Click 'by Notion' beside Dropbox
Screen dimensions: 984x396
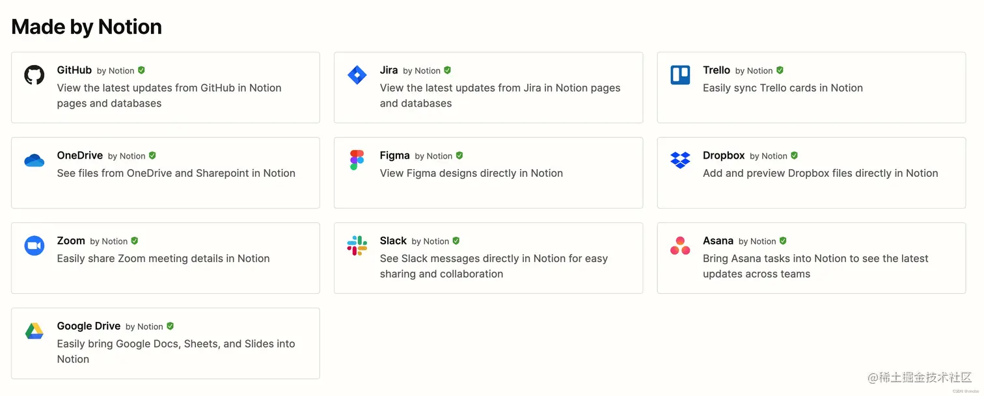(769, 156)
